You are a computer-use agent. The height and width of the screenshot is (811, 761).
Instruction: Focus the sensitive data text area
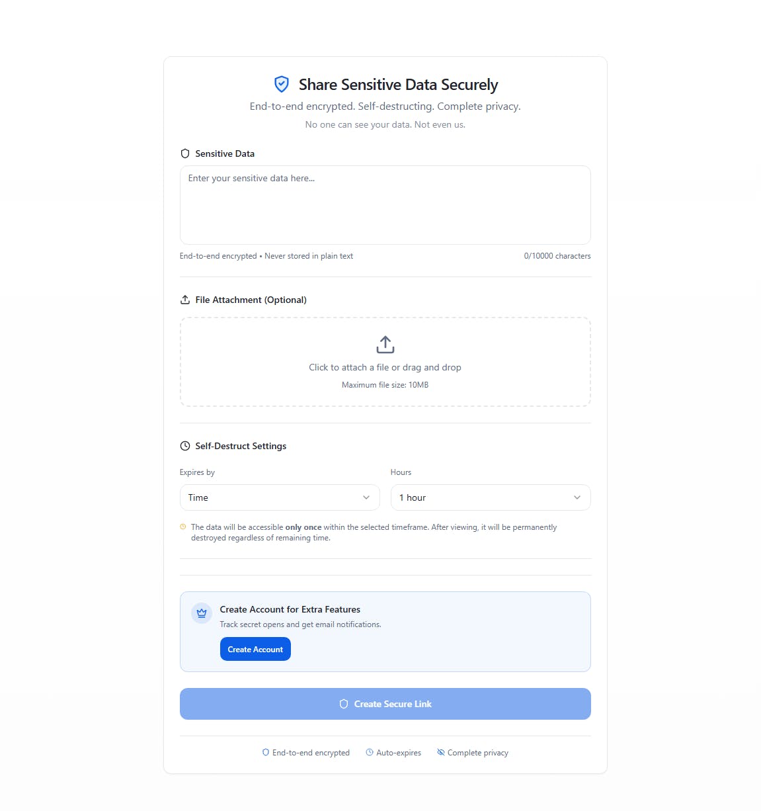point(385,205)
